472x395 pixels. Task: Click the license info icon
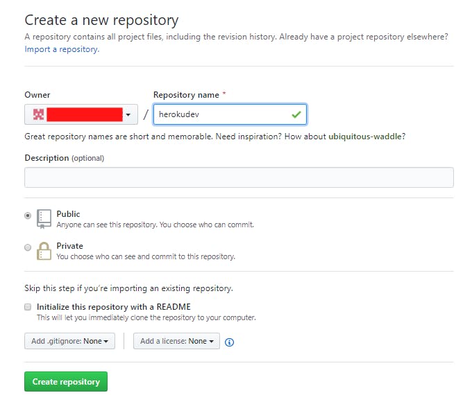click(230, 342)
